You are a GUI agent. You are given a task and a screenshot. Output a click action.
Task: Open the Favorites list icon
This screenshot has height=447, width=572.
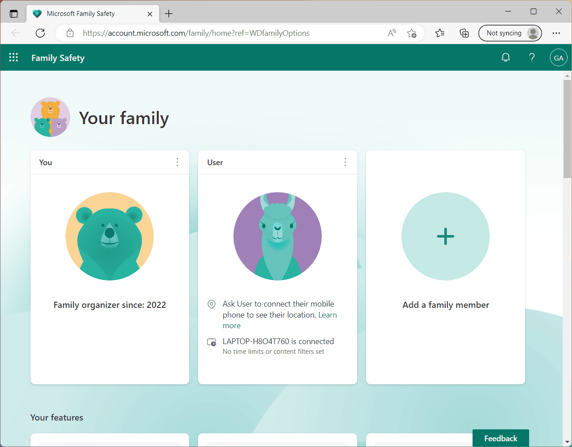pyautogui.click(x=440, y=33)
